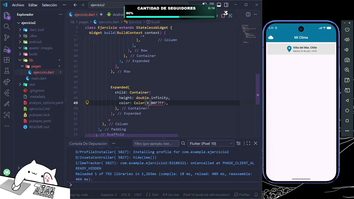Tap emulator Back triangle button
354x199 pixels.
(x=347, y=100)
